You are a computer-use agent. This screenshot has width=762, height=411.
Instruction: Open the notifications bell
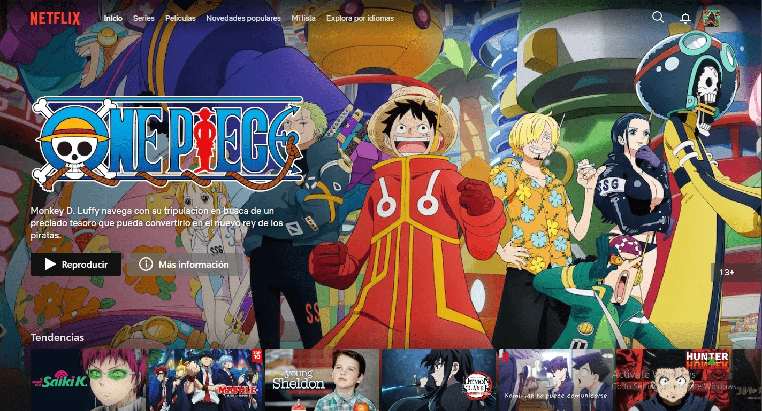click(685, 18)
